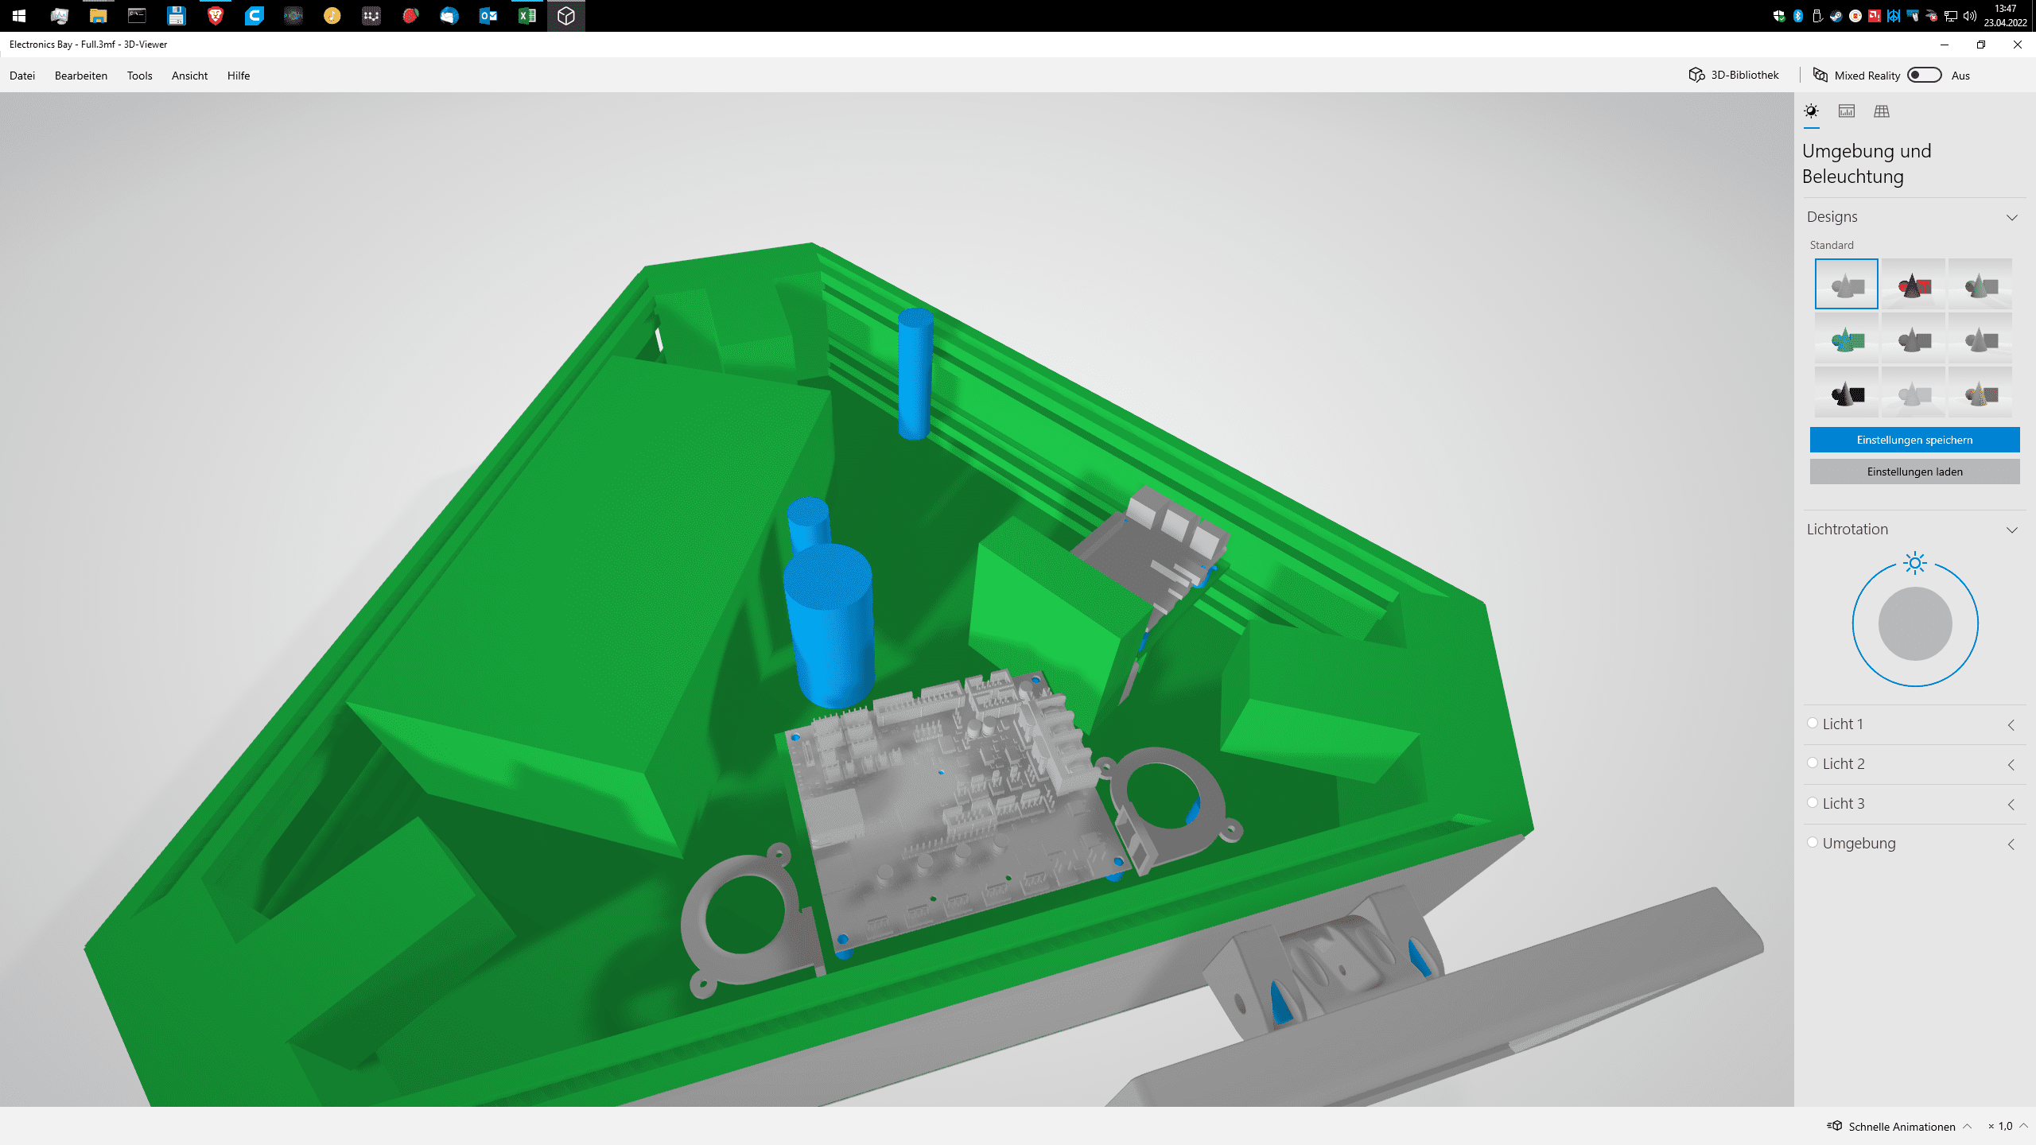Select the environment and lighting sun icon
This screenshot has height=1145, width=2036.
1811,111
